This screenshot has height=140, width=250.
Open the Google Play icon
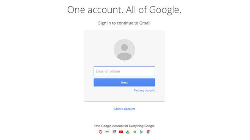click(141, 132)
